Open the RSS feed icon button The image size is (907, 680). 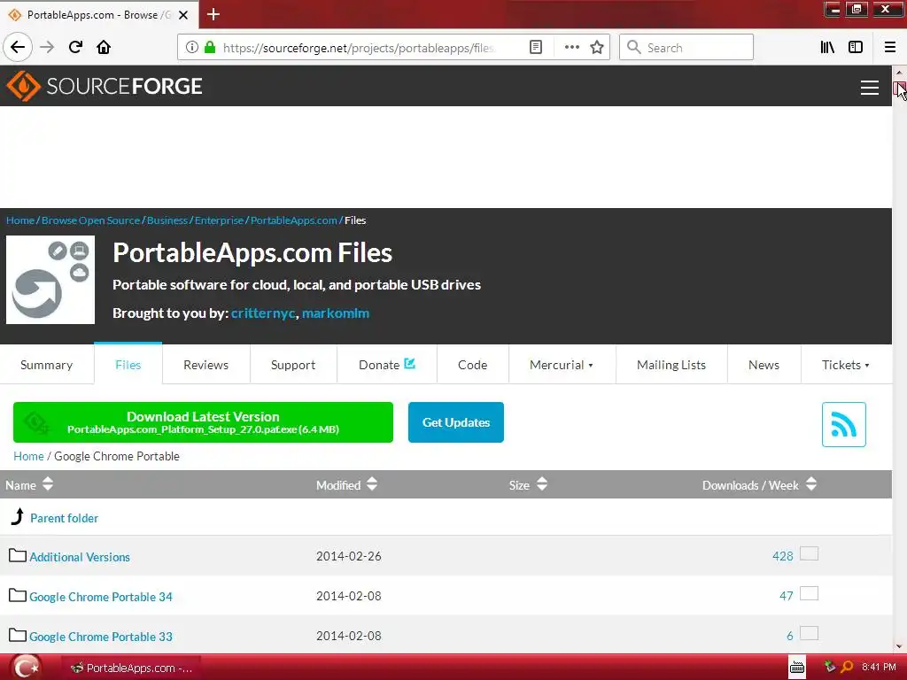[843, 424]
